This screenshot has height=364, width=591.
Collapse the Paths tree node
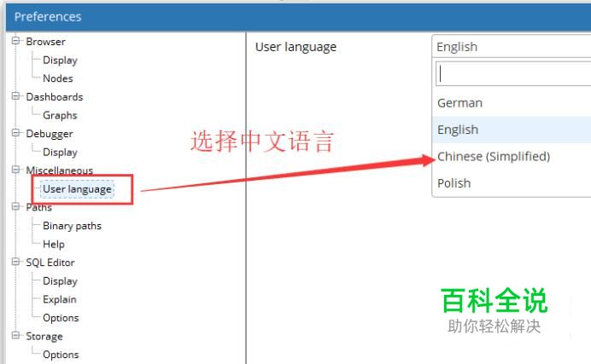pyautogui.click(x=16, y=206)
